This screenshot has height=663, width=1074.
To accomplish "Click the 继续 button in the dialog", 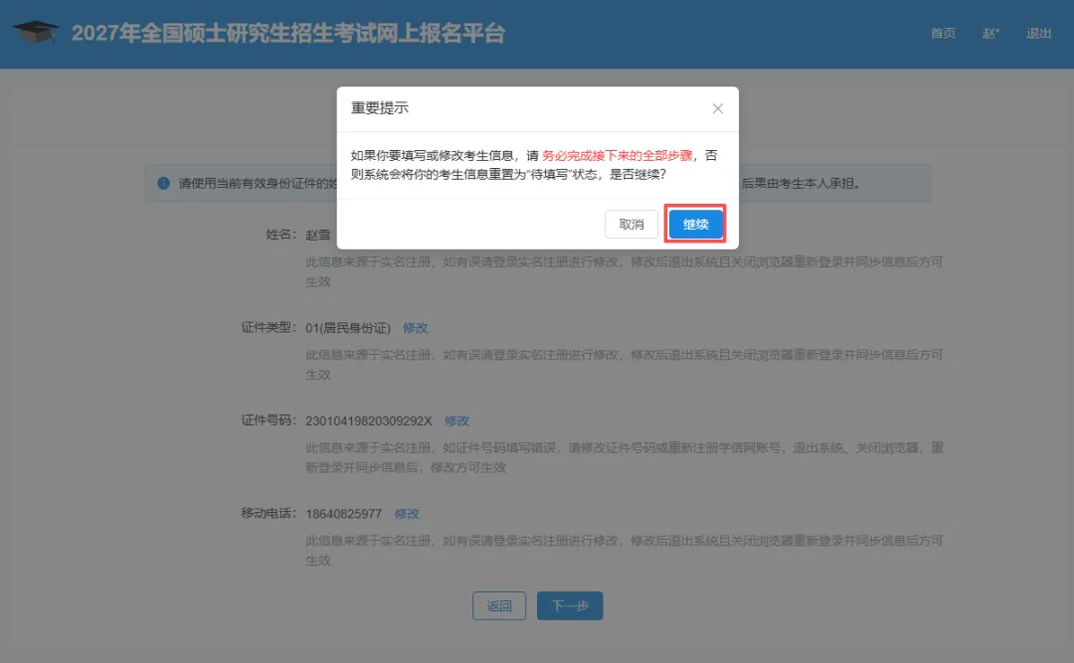I will click(x=695, y=224).
